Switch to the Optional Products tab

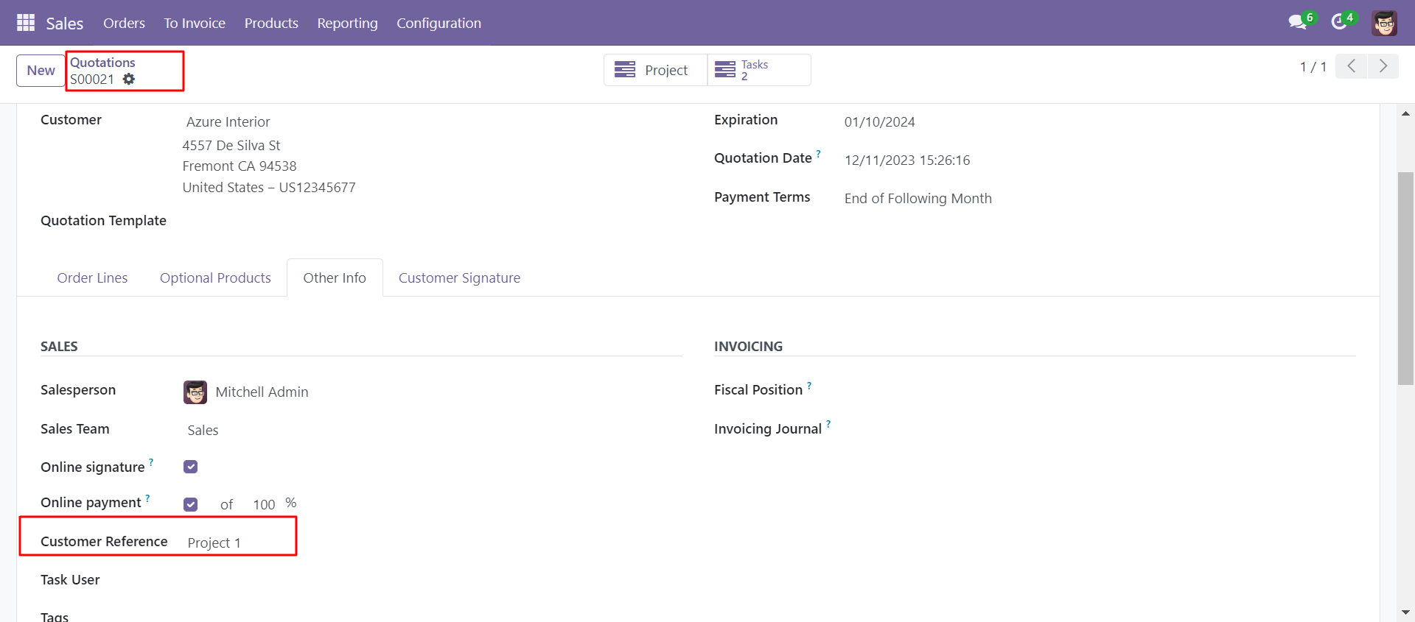[x=215, y=278]
